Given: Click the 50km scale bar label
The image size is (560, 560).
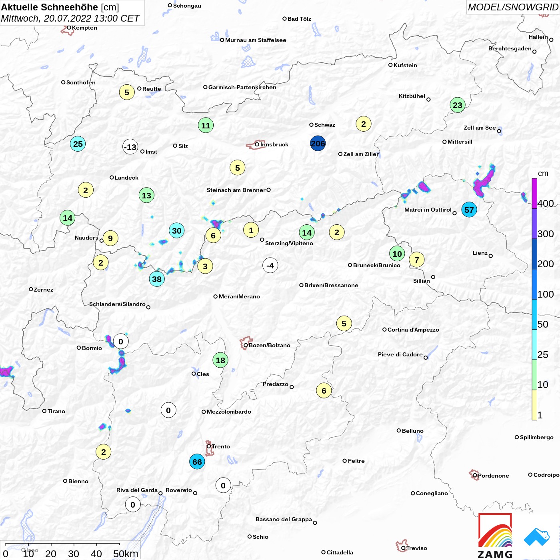Looking at the screenshot, I should pyautogui.click(x=126, y=554).
